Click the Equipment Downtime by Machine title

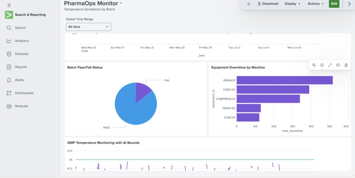click(238, 67)
